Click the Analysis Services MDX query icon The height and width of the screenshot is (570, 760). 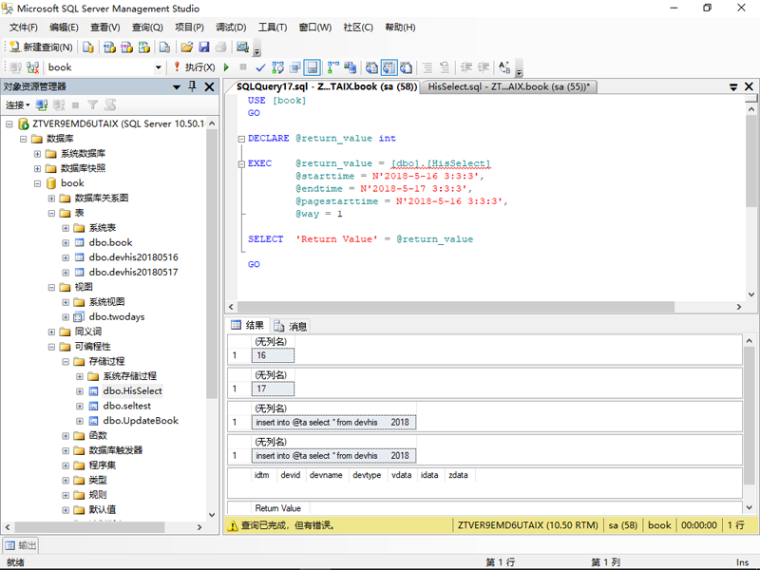click(x=109, y=47)
